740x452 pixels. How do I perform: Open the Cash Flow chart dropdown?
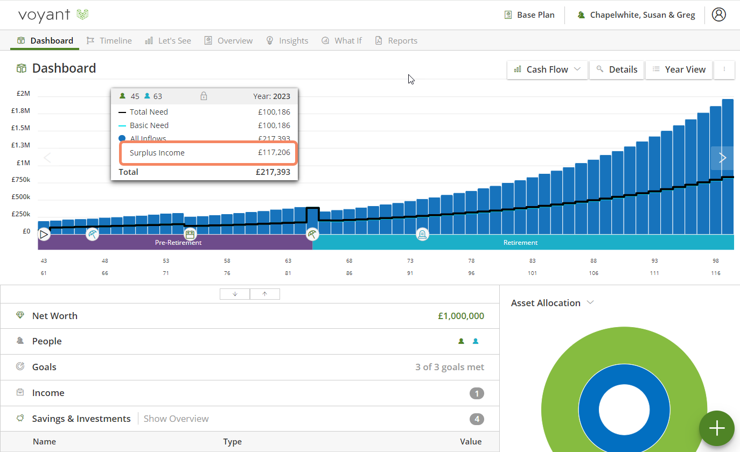547,69
